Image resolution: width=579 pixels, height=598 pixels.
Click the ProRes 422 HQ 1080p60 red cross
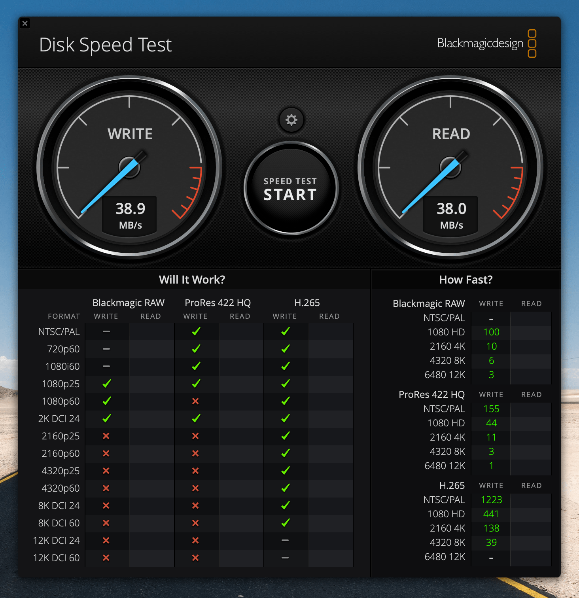point(195,401)
